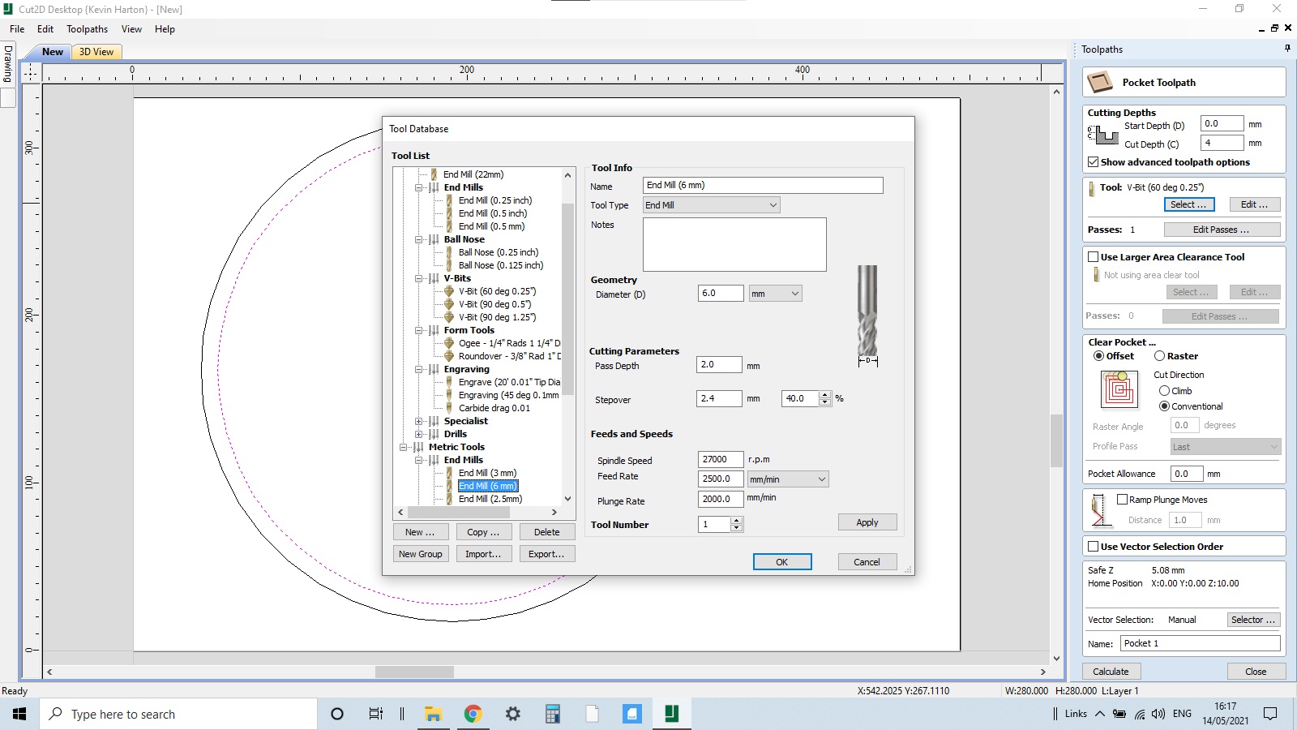Collapse the V-Bits tool group

click(x=419, y=278)
